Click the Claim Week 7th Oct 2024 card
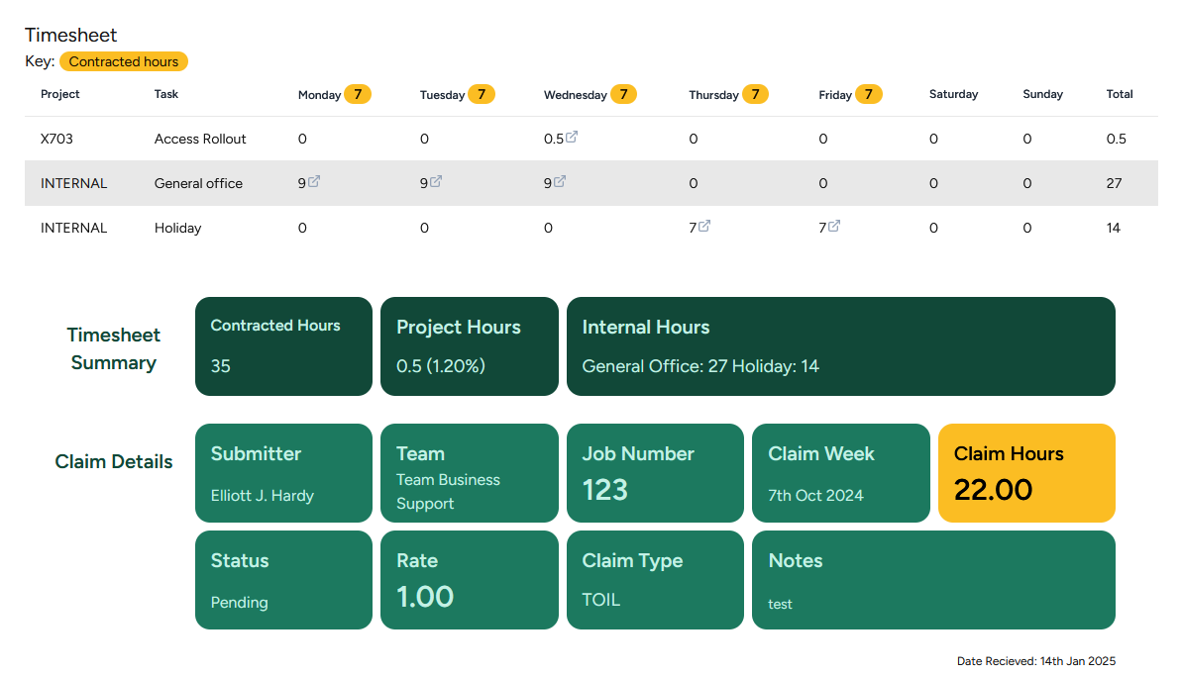 (x=840, y=473)
